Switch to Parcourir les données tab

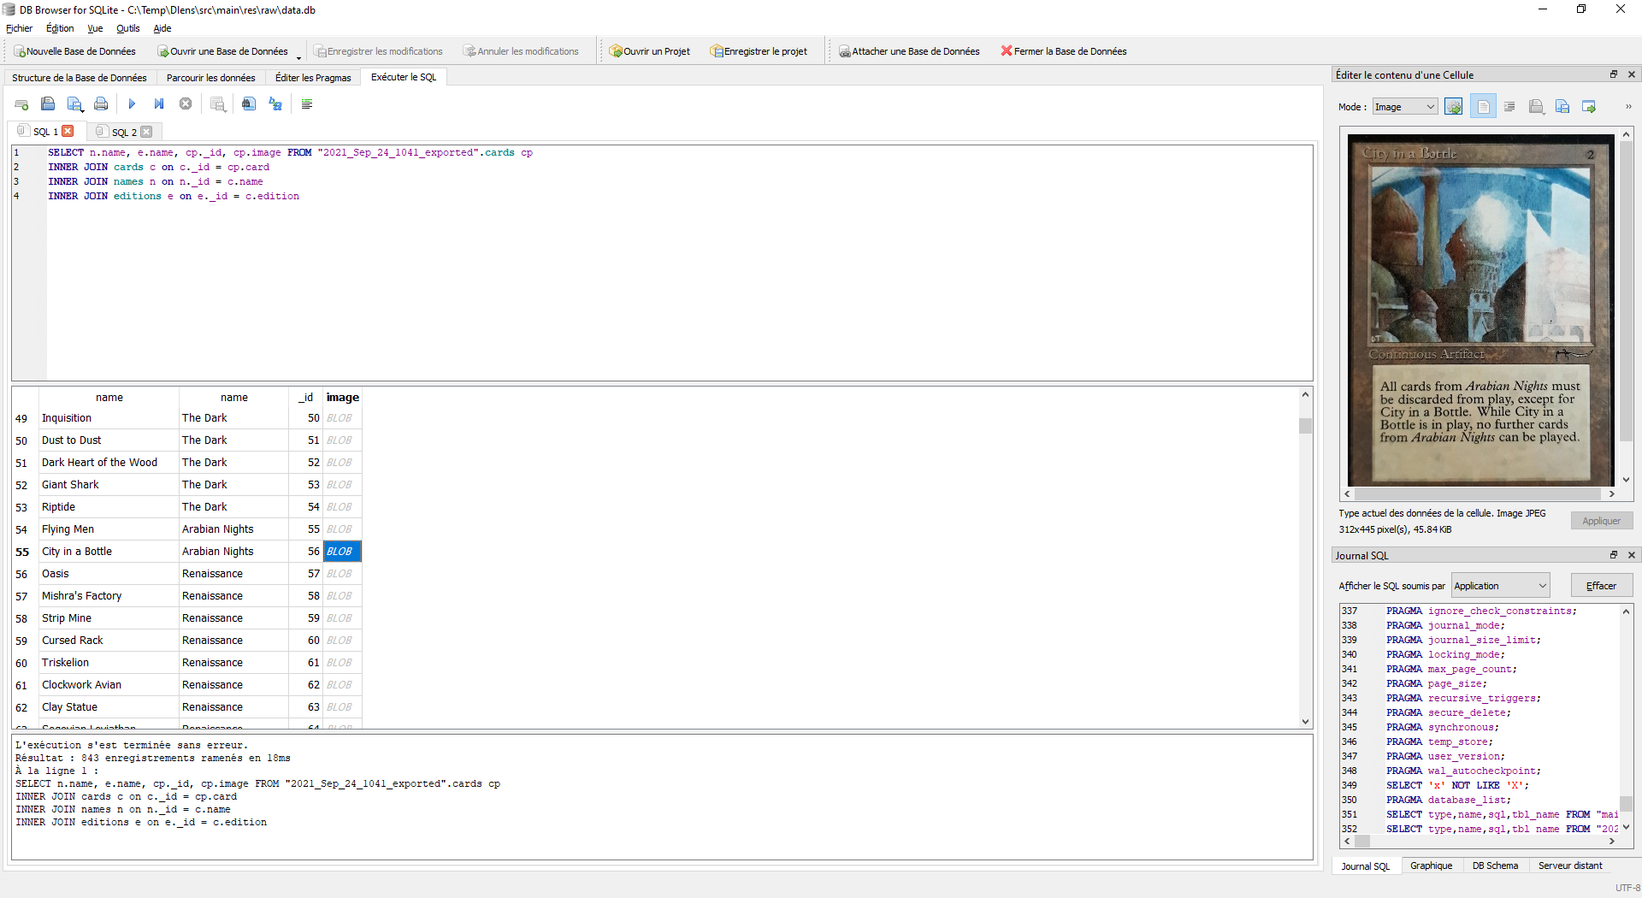point(210,78)
